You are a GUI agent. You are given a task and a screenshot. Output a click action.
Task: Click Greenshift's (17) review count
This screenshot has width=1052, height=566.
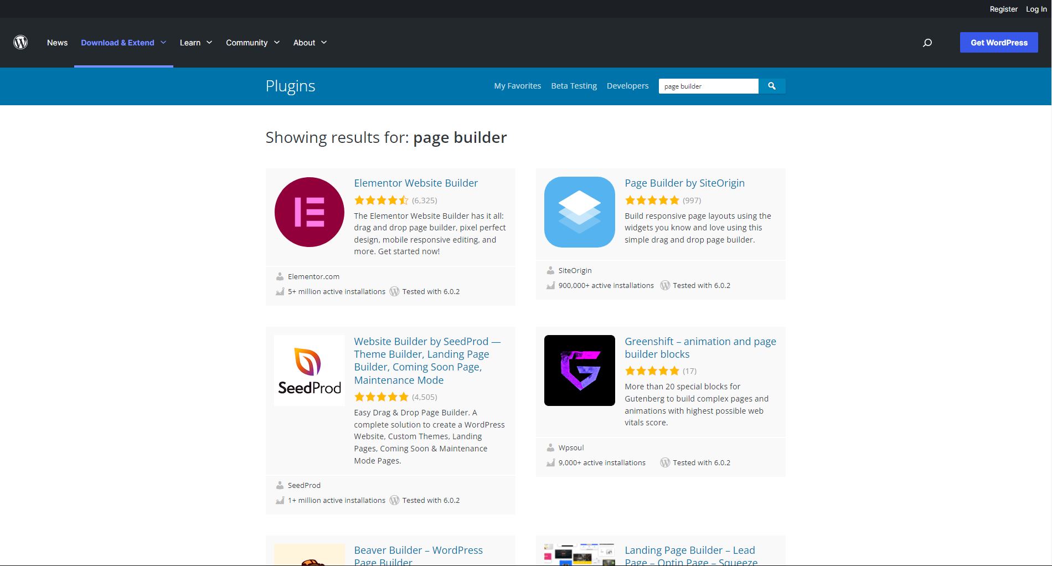click(689, 371)
